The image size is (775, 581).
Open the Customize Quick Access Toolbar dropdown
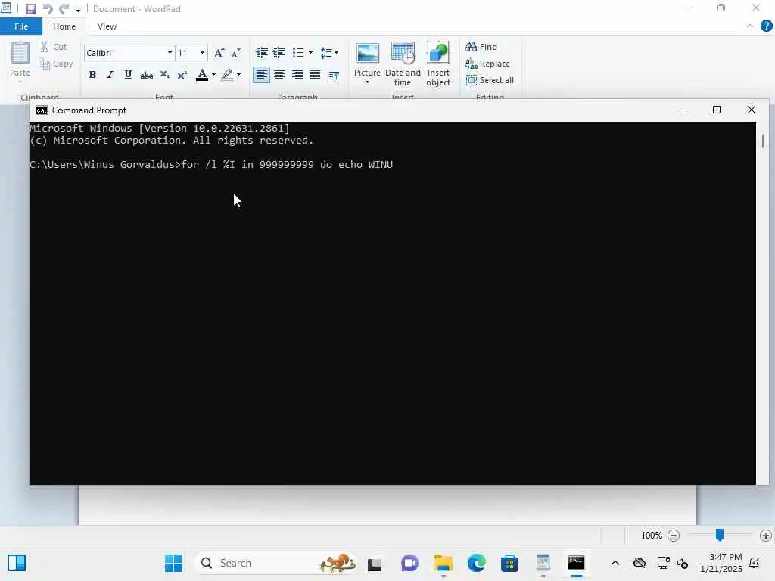coord(78,9)
